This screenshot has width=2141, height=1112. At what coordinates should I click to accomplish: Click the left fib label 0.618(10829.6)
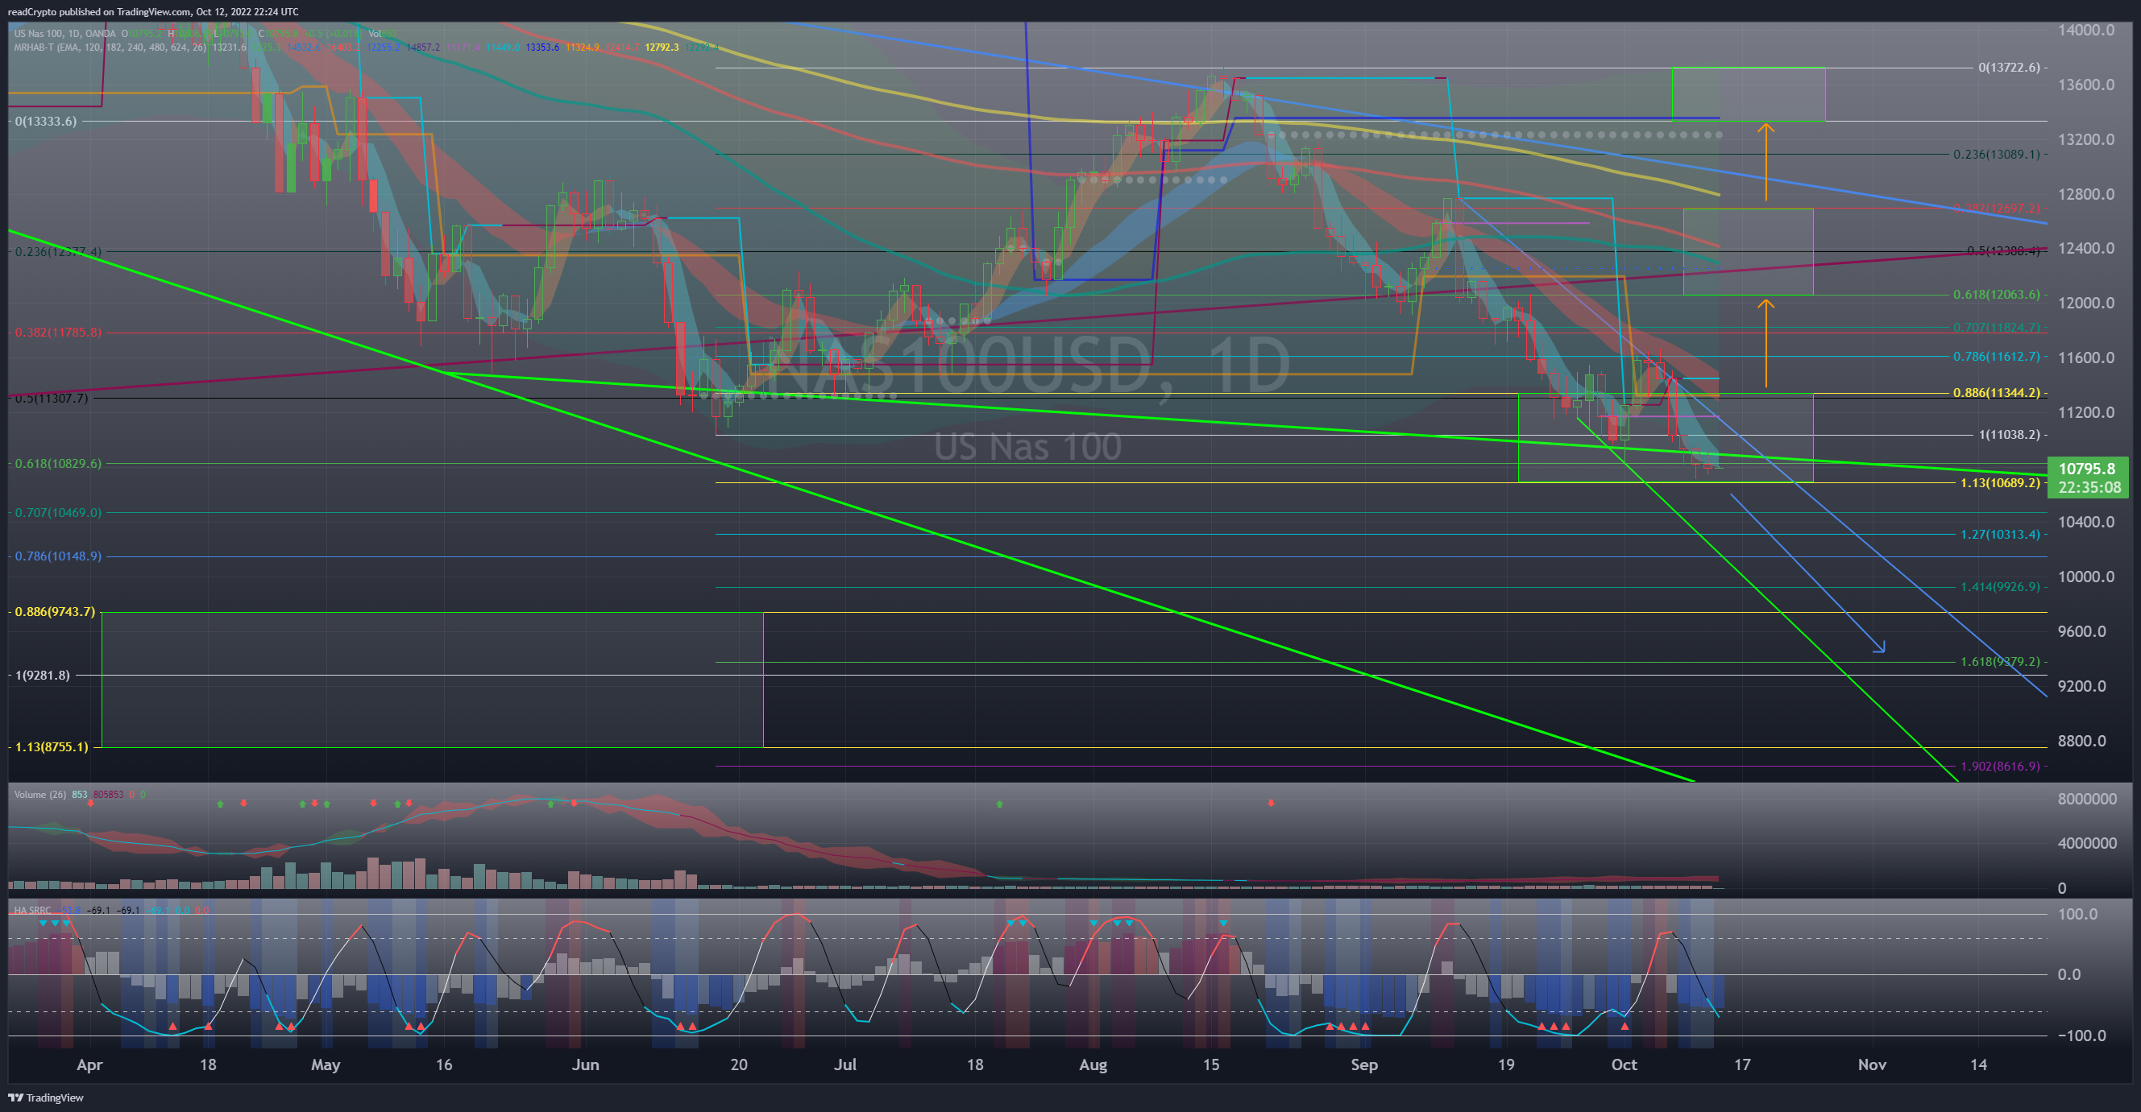tap(58, 464)
